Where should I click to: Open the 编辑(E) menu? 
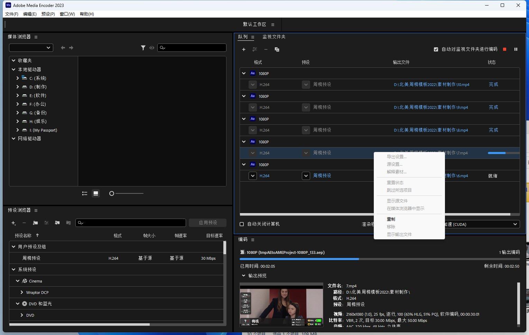(x=30, y=14)
